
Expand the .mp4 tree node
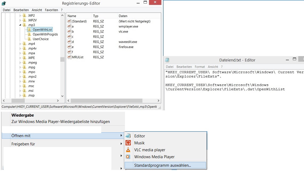click(x=20, y=44)
